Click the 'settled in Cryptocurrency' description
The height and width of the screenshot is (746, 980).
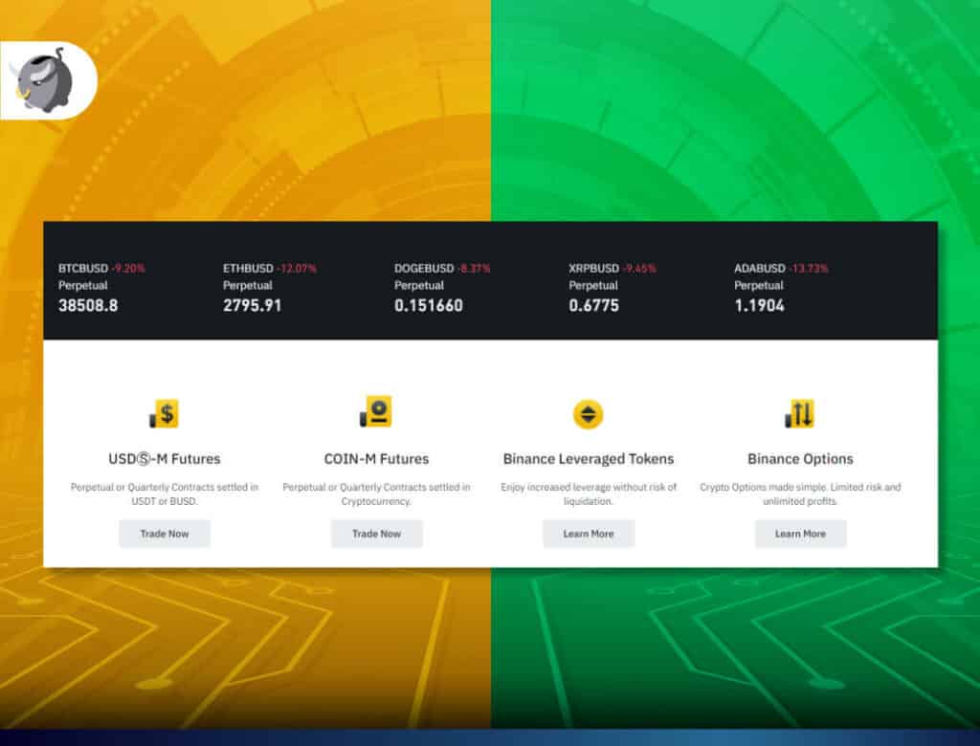click(376, 494)
